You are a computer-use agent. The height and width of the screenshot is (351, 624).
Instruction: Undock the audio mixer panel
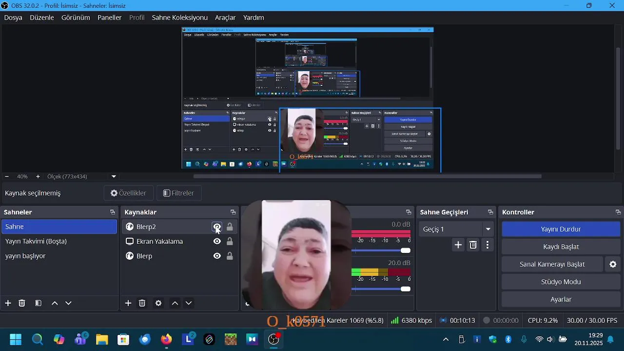[x=409, y=212]
